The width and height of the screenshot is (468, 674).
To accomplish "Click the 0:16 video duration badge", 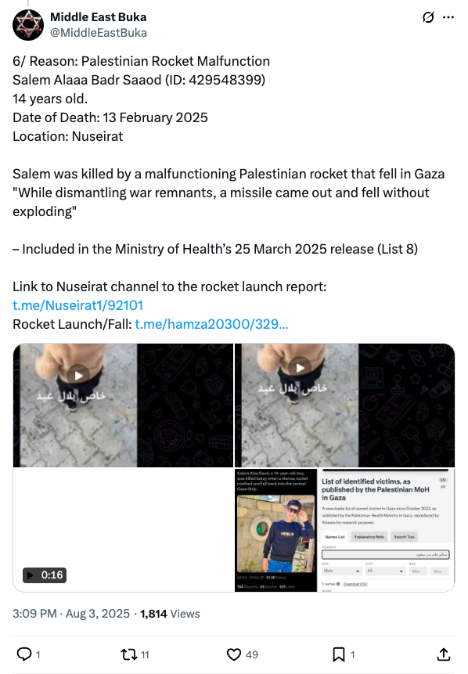I will (x=45, y=575).
